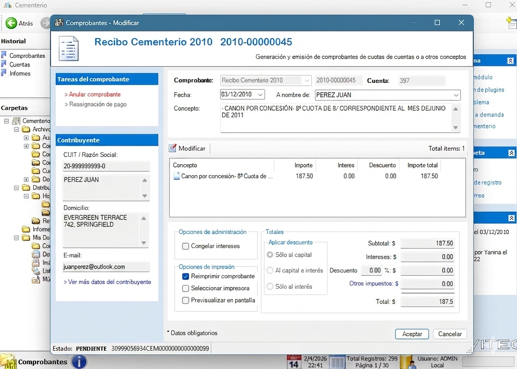Click the Descuento percentage field

(x=371, y=270)
